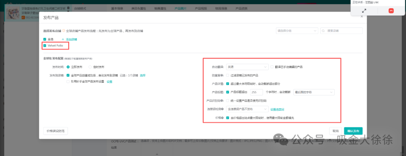Open the 请选择分组 dropdown
This screenshot has height=156, width=406.
(x=297, y=31)
